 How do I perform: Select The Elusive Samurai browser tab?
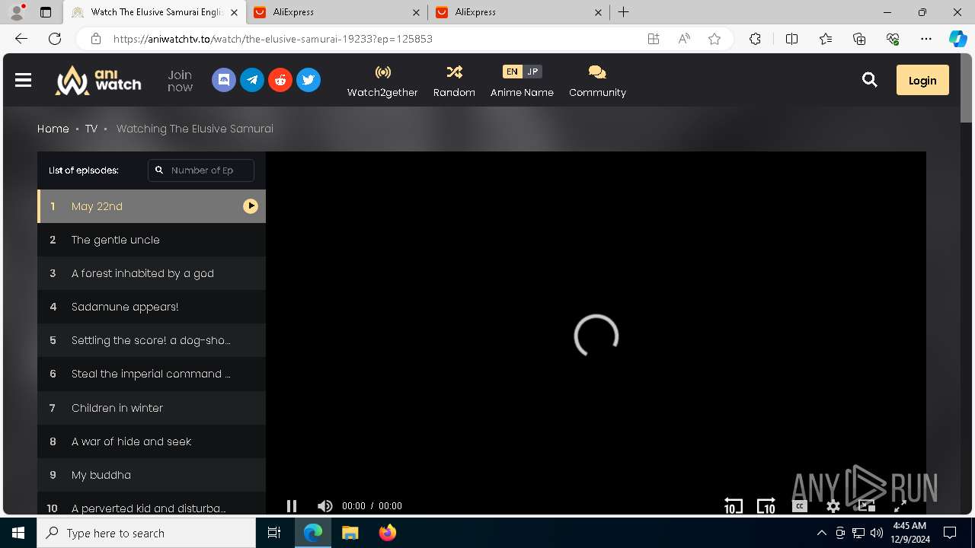pos(155,12)
